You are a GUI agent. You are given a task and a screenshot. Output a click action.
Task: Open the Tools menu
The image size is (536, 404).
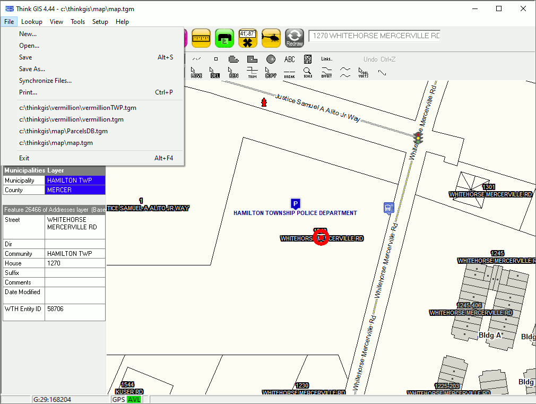pyautogui.click(x=77, y=22)
